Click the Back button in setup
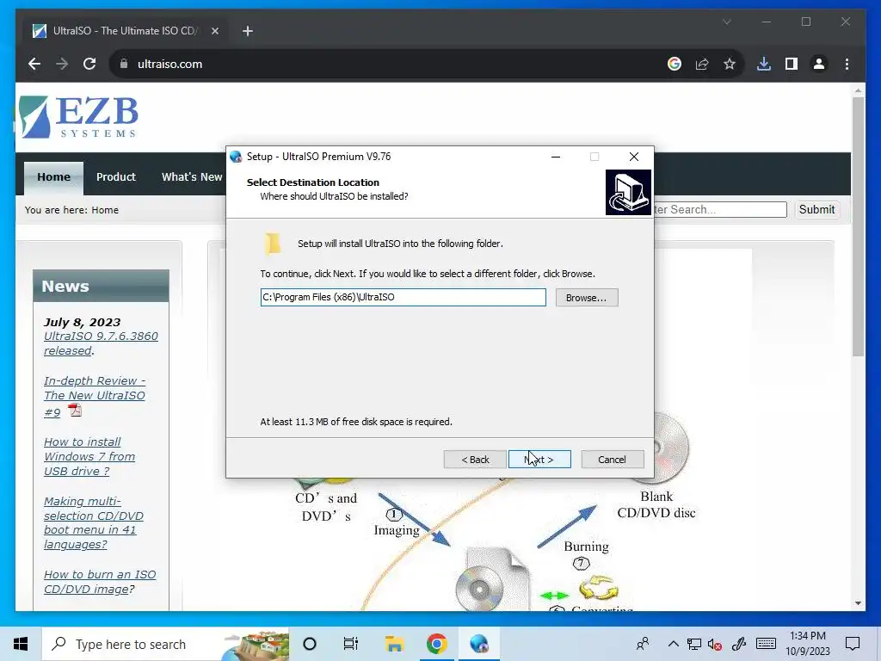The width and height of the screenshot is (881, 661). pos(475,460)
